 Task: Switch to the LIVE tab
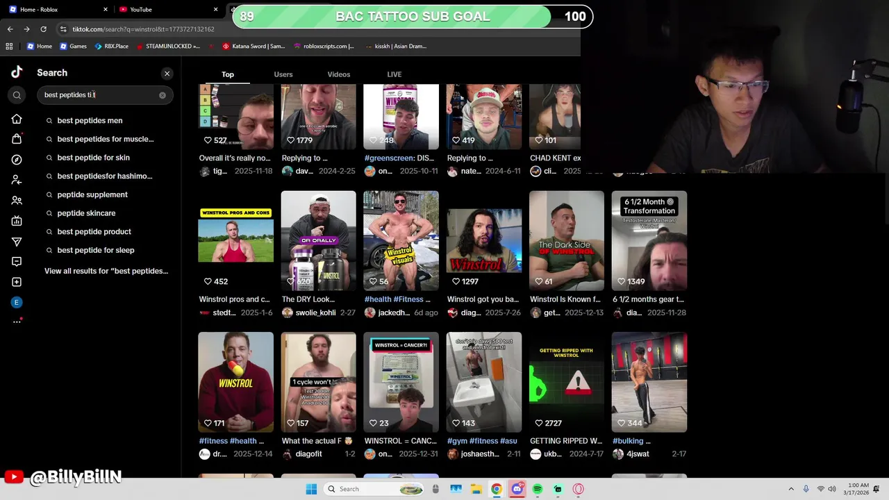pos(394,74)
